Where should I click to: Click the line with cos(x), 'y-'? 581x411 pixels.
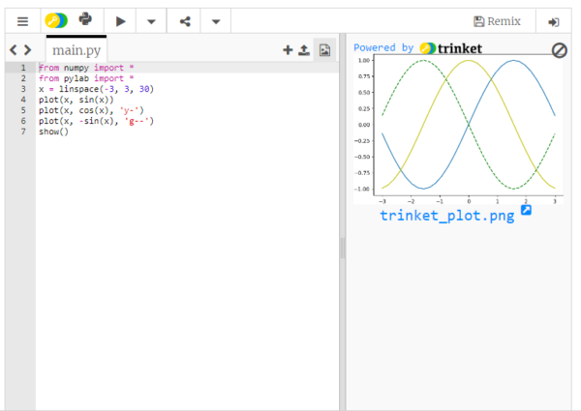coord(91,110)
